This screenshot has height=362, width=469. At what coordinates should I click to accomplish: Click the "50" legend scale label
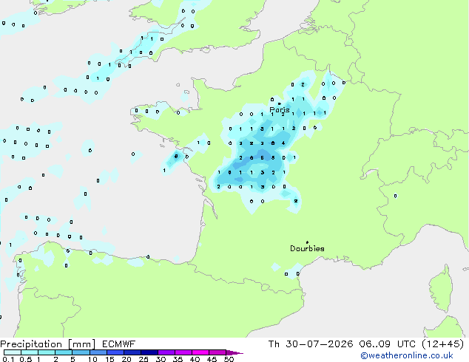point(229,359)
